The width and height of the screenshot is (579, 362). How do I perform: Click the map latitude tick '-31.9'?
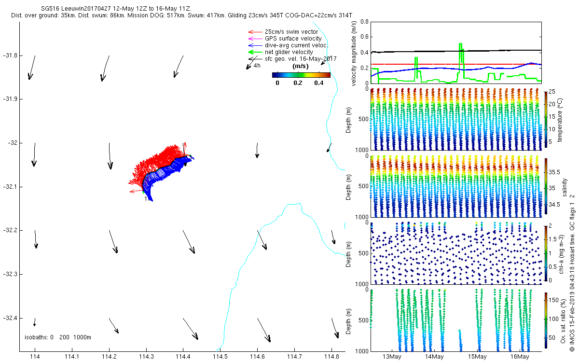tap(10, 99)
